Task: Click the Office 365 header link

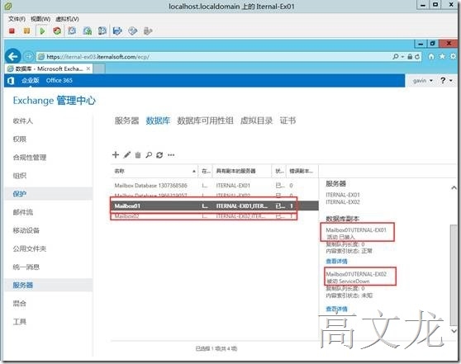Action: point(59,81)
